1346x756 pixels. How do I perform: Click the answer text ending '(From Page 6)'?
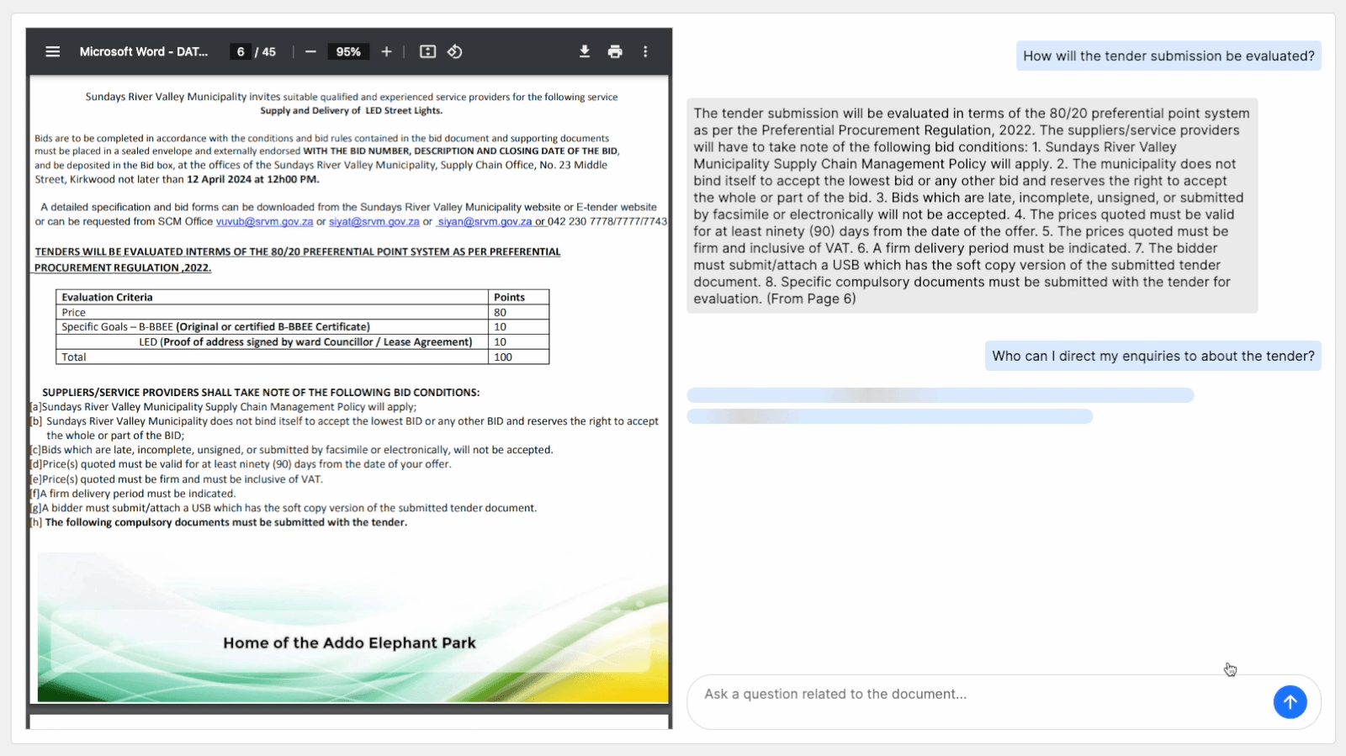[x=972, y=206]
